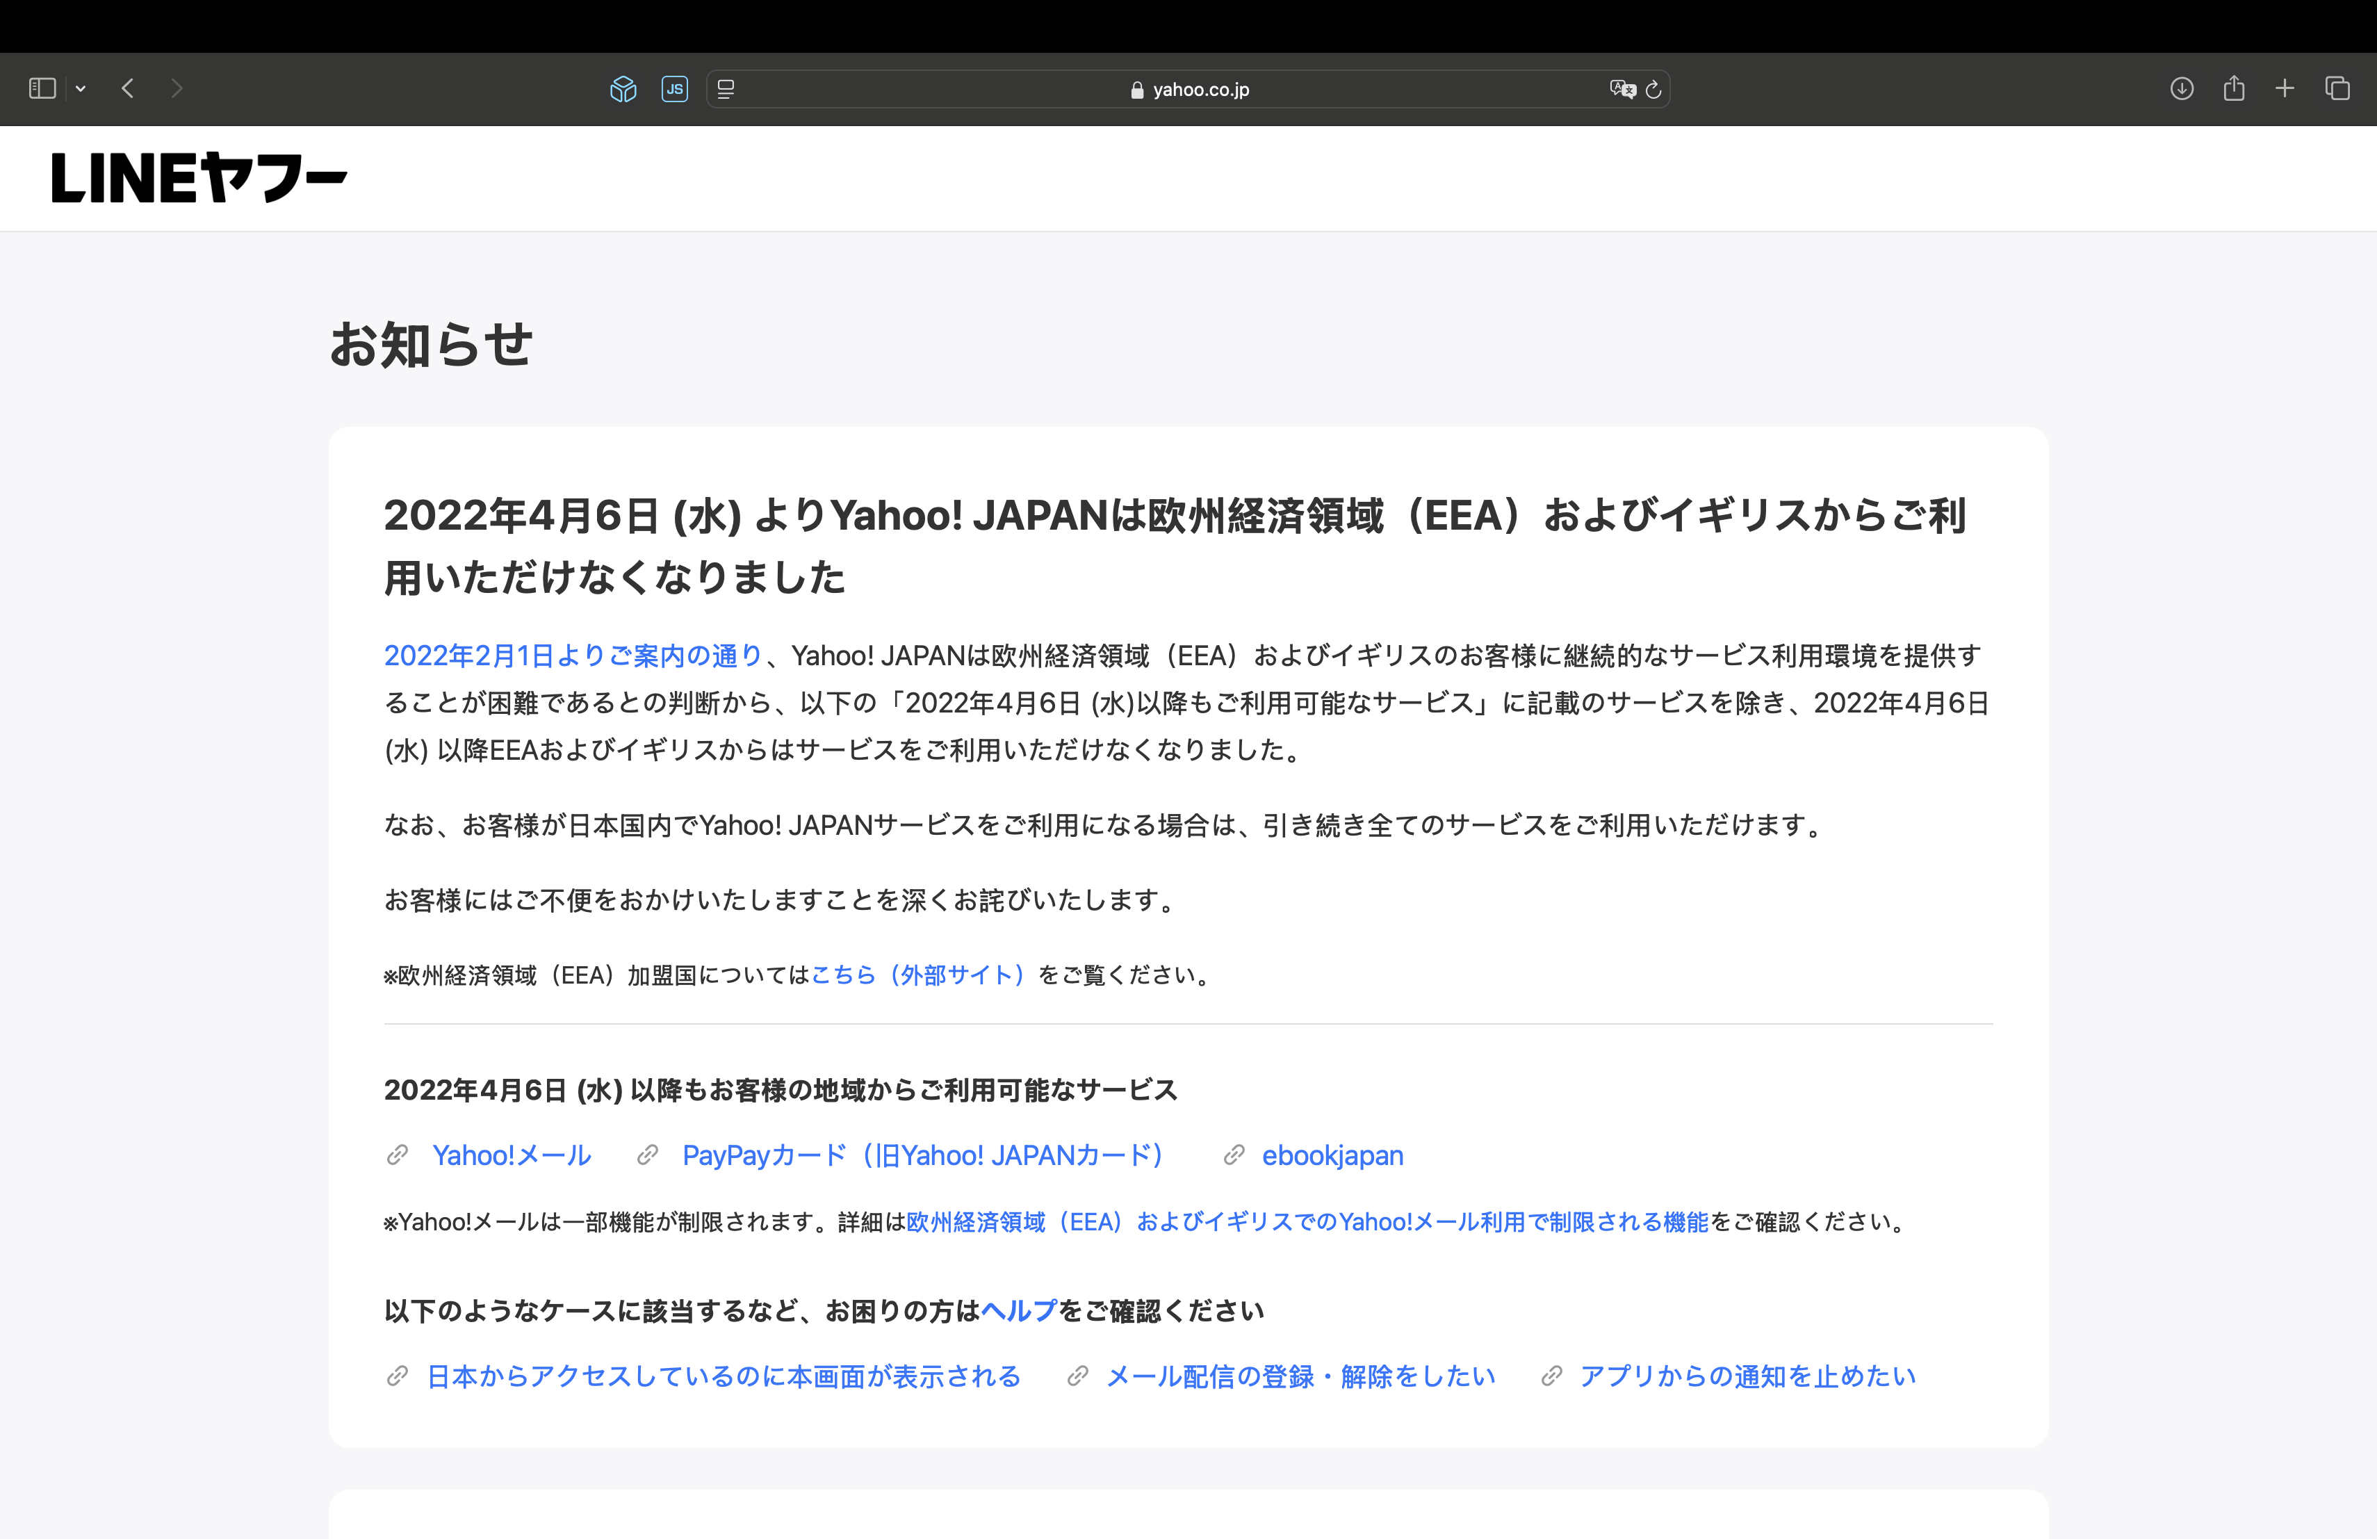This screenshot has width=2377, height=1539.
Task: Open a new tab with plus
Action: pos(2285,89)
